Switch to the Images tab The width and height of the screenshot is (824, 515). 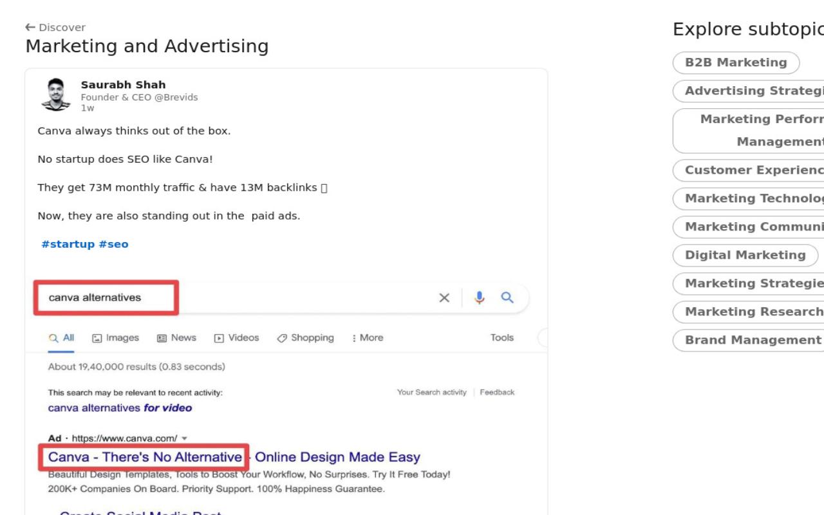(116, 338)
